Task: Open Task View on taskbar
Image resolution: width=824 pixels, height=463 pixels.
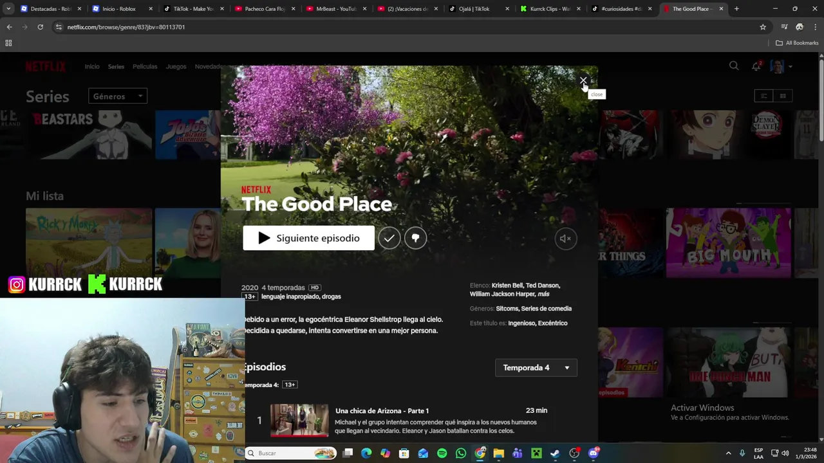Action: [x=348, y=453]
